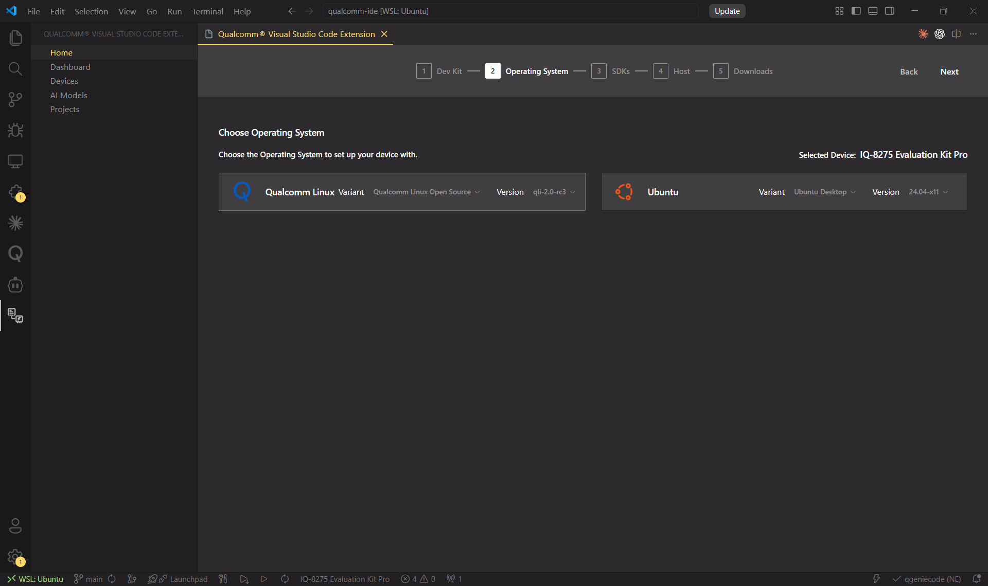Select the Qualcomm Visual Studio Code Extension tab
Screen dimensions: 988x586
click(x=296, y=34)
